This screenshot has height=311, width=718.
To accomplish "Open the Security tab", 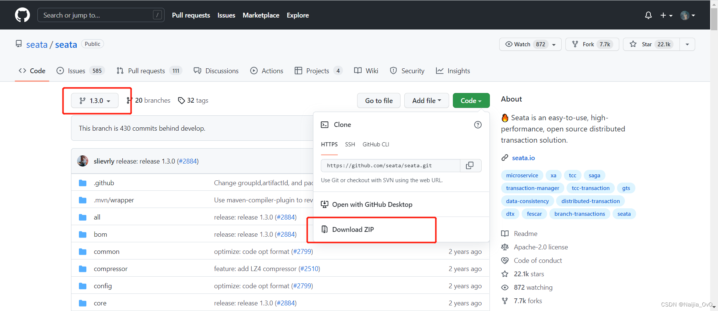I will tap(407, 71).
